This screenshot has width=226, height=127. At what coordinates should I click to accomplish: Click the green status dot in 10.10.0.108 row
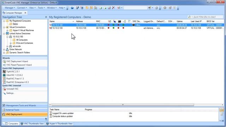click(x=114, y=28)
